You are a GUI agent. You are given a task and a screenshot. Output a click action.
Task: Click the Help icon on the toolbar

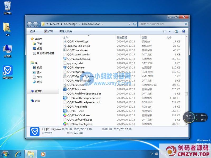pos(184,31)
